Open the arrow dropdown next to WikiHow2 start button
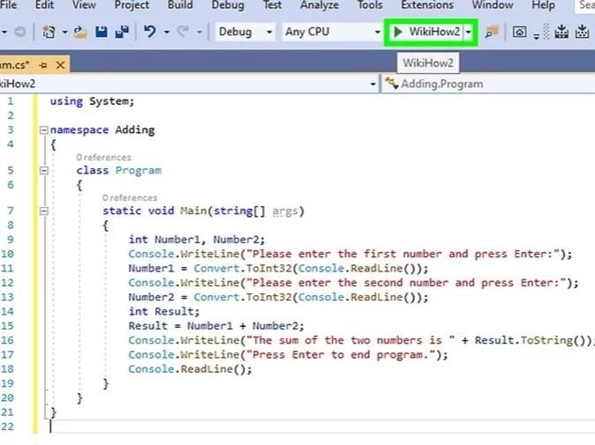 (470, 32)
